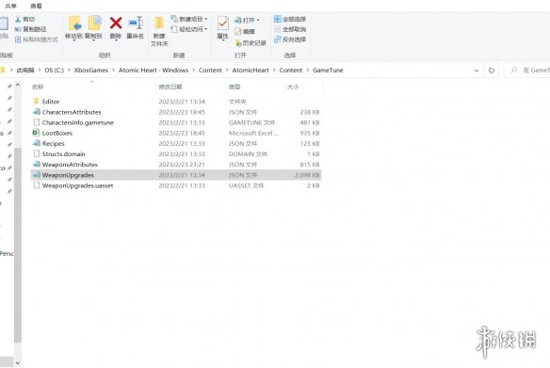This screenshot has width=550, height=368.
Task: Select the WeaponUpgrades JSON file row
Action: point(176,174)
